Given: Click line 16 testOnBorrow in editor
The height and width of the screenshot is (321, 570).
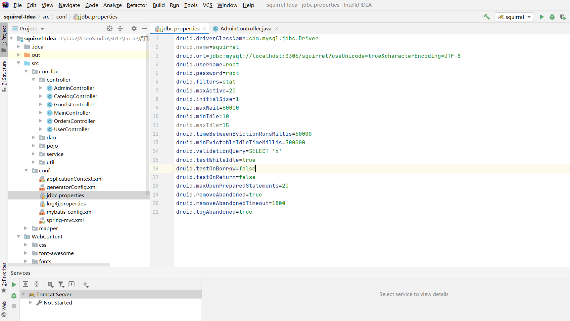Looking at the screenshot, I should pos(216,168).
